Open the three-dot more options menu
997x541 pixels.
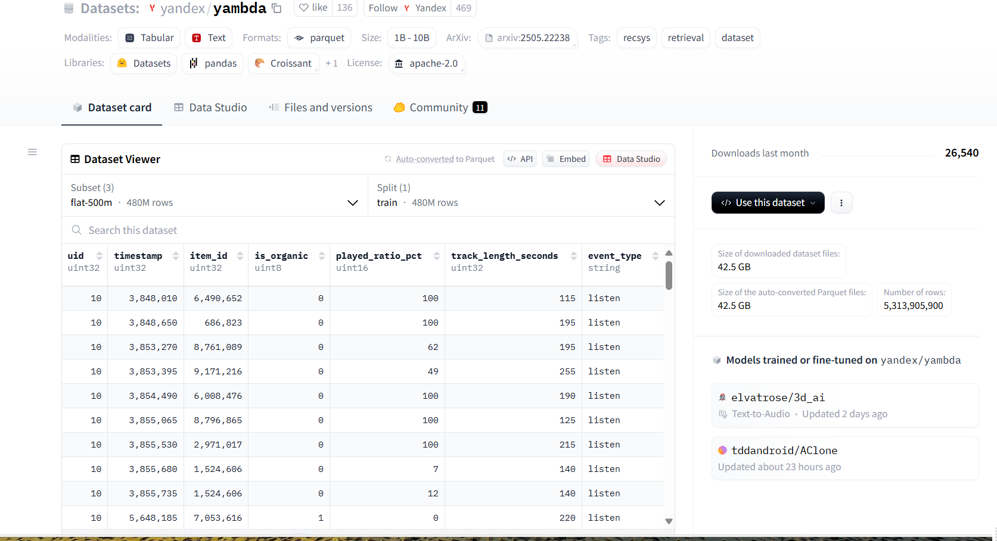pos(841,203)
